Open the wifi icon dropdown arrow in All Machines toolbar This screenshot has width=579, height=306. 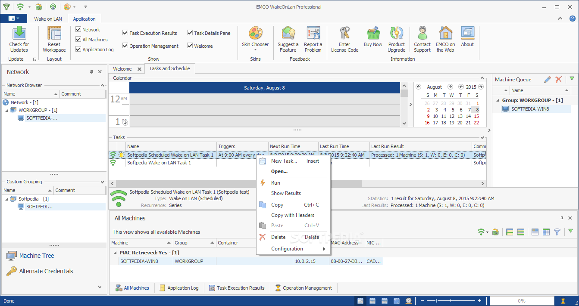tap(488, 232)
